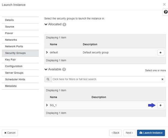Viewport: 168px width, 138px height.
Task: Click the Back button
Action: click(x=115, y=133)
